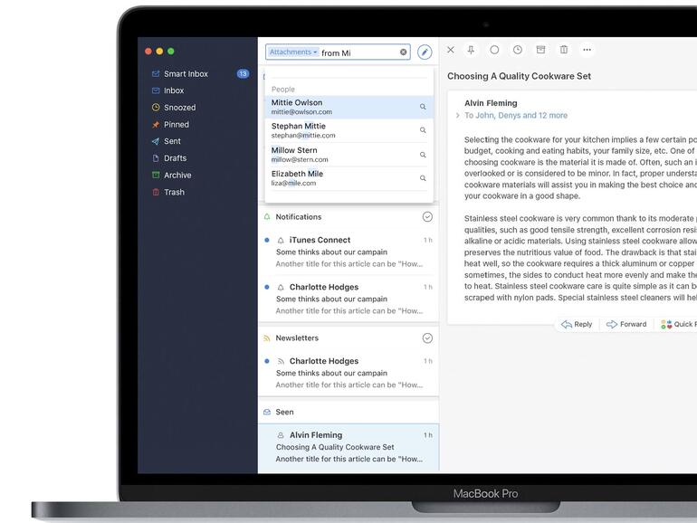Click the Quick Reply button
The width and height of the screenshot is (697, 523).
(679, 324)
